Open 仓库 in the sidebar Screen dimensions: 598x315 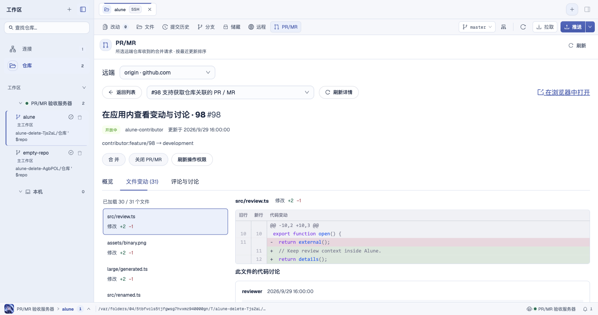tap(47, 66)
